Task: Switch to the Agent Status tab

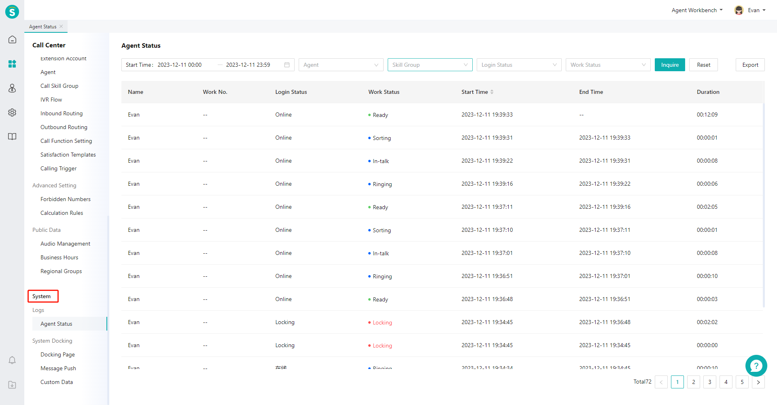Action: (x=42, y=26)
